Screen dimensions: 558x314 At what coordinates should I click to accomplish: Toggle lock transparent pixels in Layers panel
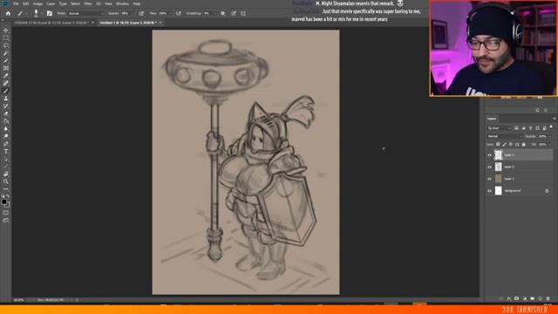click(498, 144)
